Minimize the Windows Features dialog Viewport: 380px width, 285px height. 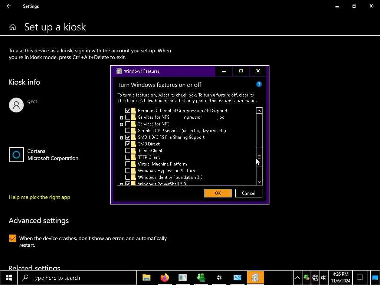[x=224, y=71]
